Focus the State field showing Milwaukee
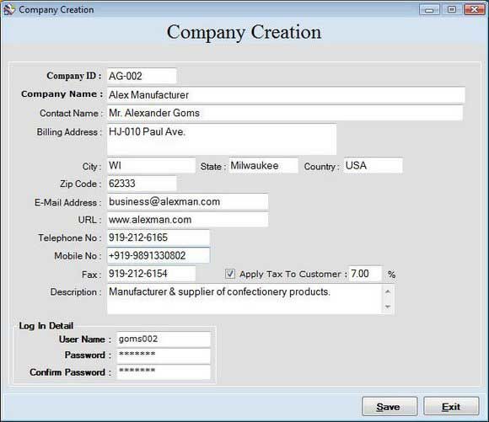Viewport: 489px width, 422px height. tap(264, 165)
